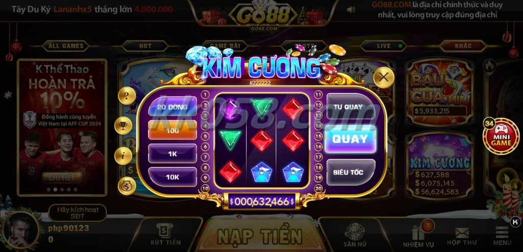Open Săn Hũ jackpot icon
Image resolution: width=523 pixels, height=252 pixels.
pyautogui.click(x=354, y=235)
